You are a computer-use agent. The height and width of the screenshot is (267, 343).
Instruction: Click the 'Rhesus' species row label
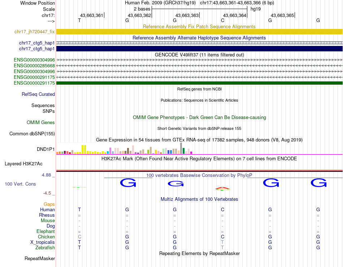(47, 215)
